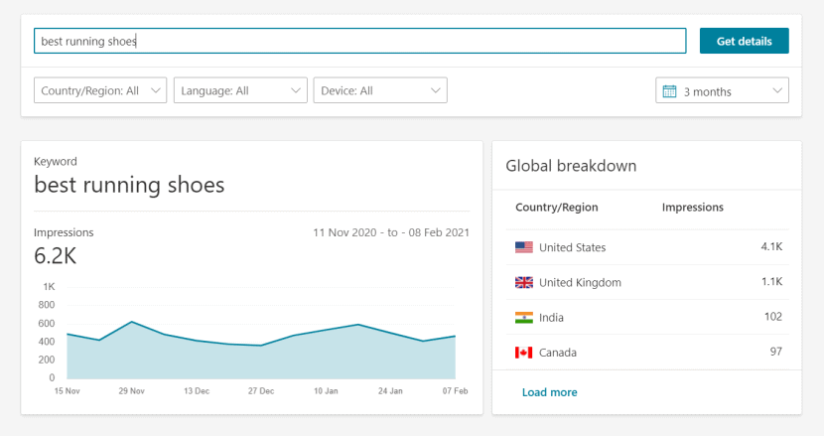The image size is (824, 436).
Task: Open the Device: All dropdown
Action: point(380,90)
